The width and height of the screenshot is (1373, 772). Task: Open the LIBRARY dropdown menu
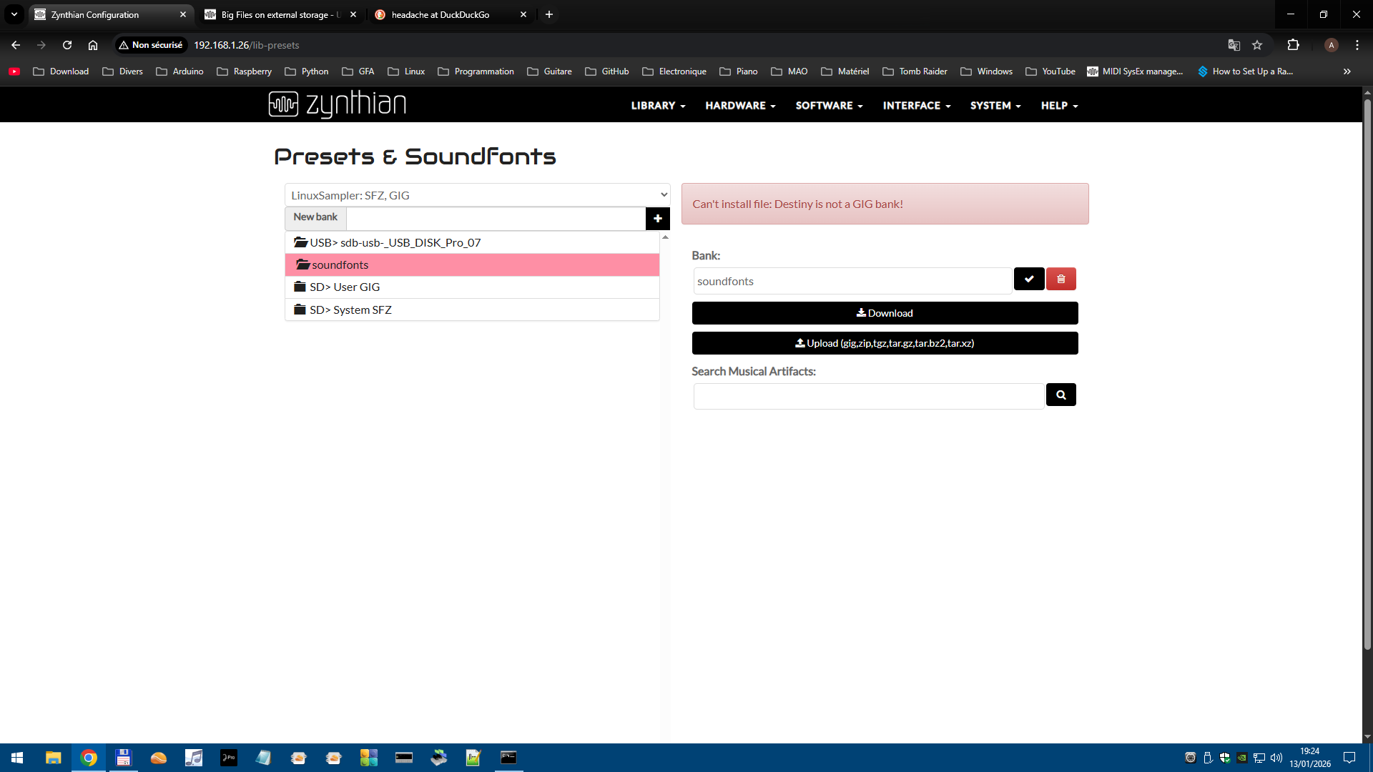tap(657, 106)
